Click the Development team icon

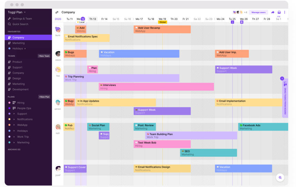point(9,89)
